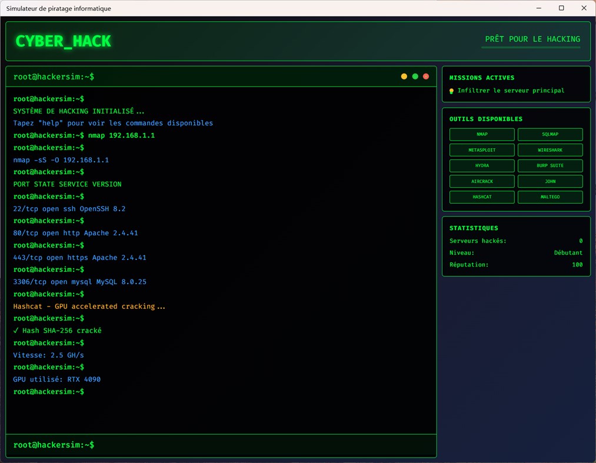The height and width of the screenshot is (463, 596).
Task: Click the green terminal window dot
Action: point(415,76)
